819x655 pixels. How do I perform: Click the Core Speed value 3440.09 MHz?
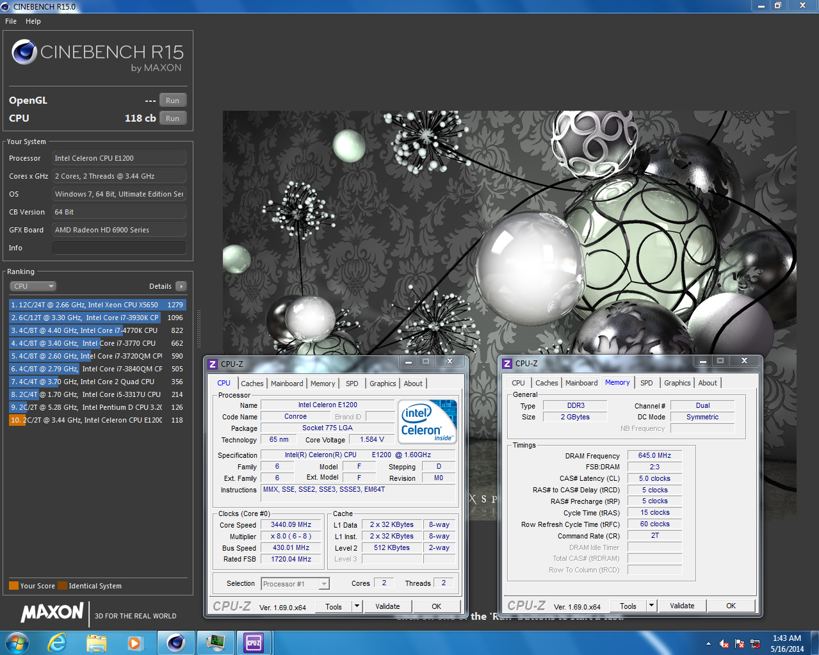pyautogui.click(x=291, y=524)
